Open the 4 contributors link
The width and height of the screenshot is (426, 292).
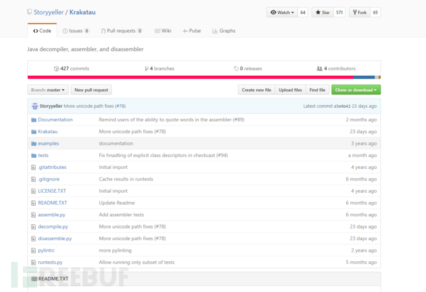click(336, 68)
